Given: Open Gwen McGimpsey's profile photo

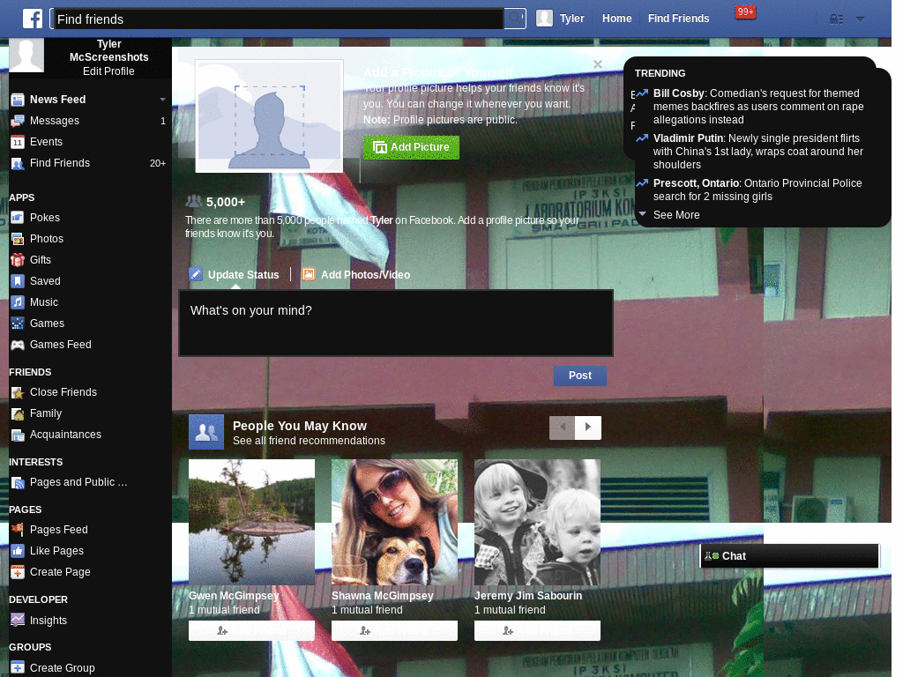Looking at the screenshot, I should [251, 522].
